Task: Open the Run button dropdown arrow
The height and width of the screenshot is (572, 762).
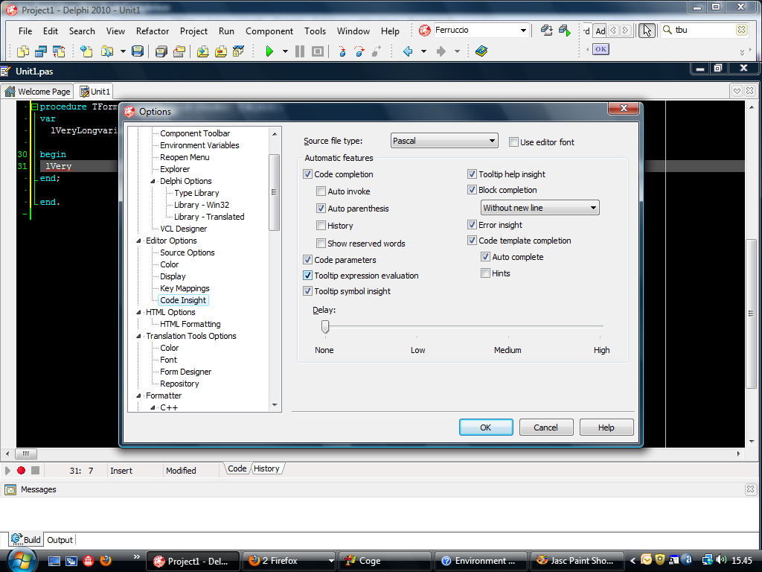Action: click(x=285, y=51)
